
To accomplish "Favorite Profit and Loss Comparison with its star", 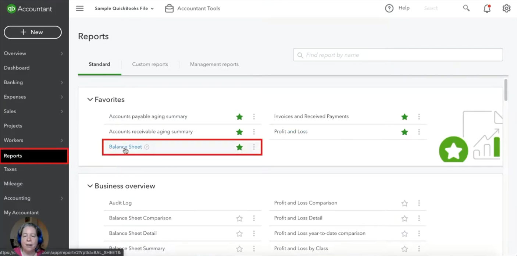I will pyautogui.click(x=404, y=203).
